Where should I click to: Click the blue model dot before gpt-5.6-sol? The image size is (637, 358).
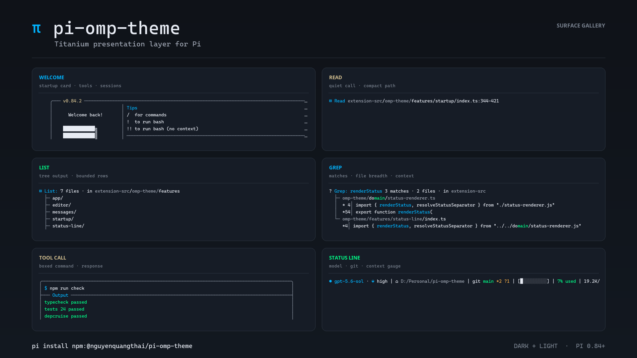(x=330, y=281)
